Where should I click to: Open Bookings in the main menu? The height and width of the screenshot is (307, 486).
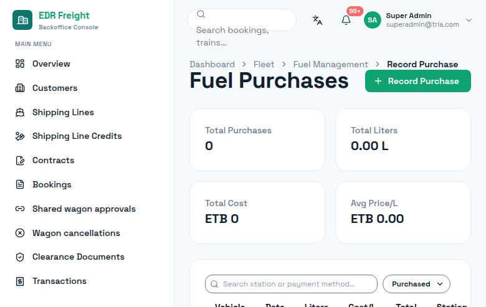(x=52, y=184)
